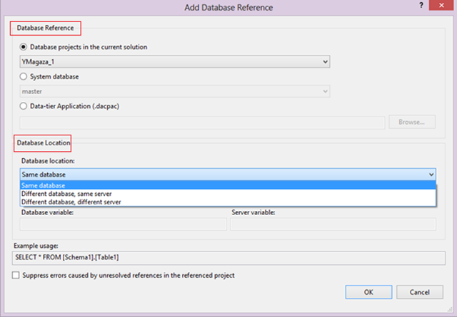Dismiss dialog with Cancel button
Image resolution: width=457 pixels, height=317 pixels.
tap(420, 292)
